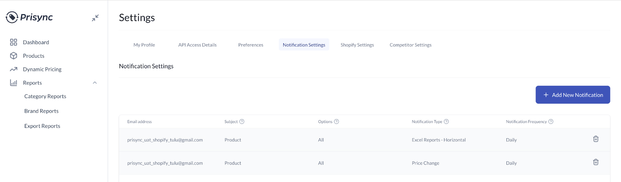Open Category Reports
The width and height of the screenshot is (621, 182).
pyautogui.click(x=45, y=96)
